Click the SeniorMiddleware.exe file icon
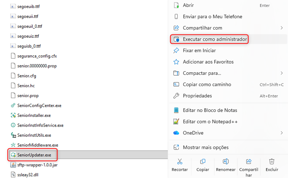The width and height of the screenshot is (288, 178). pyautogui.click(x=13, y=145)
